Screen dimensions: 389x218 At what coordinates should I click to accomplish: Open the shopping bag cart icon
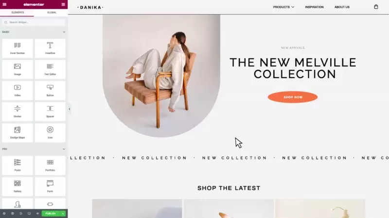click(x=376, y=7)
